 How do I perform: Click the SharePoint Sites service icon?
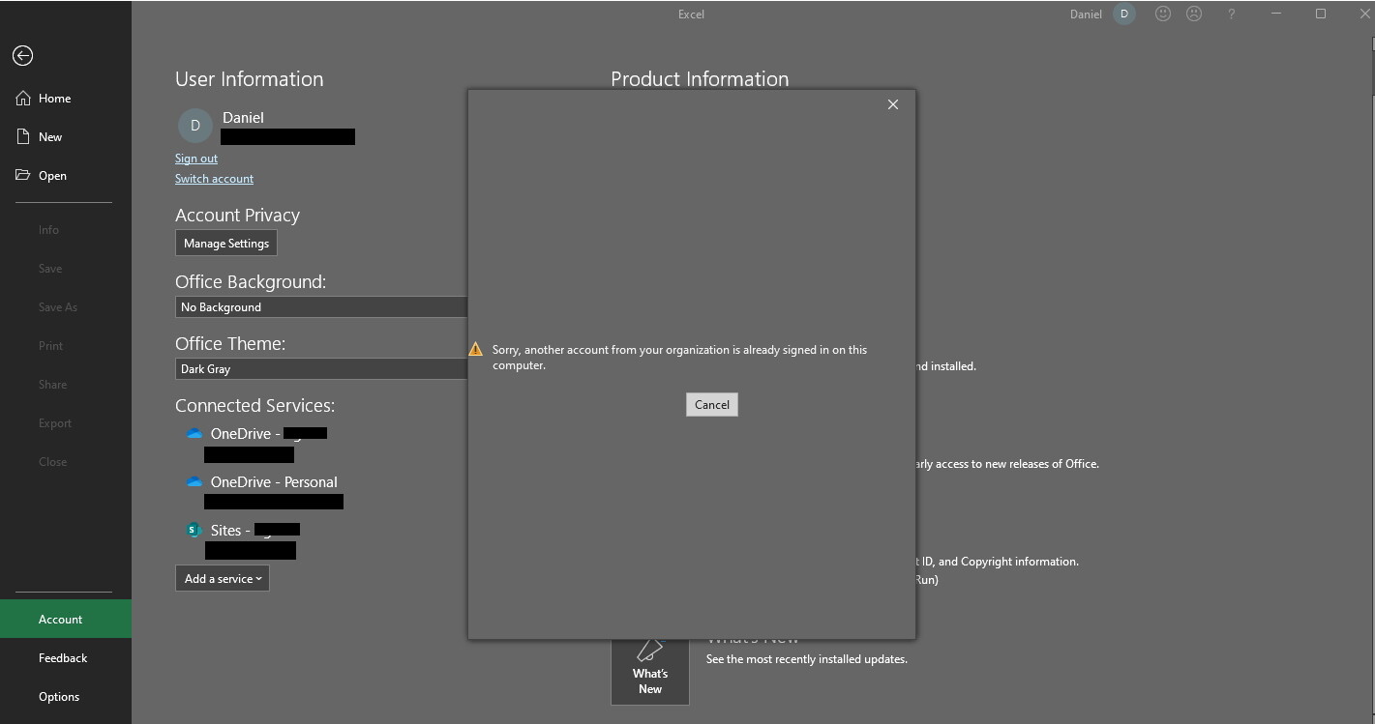(x=194, y=531)
